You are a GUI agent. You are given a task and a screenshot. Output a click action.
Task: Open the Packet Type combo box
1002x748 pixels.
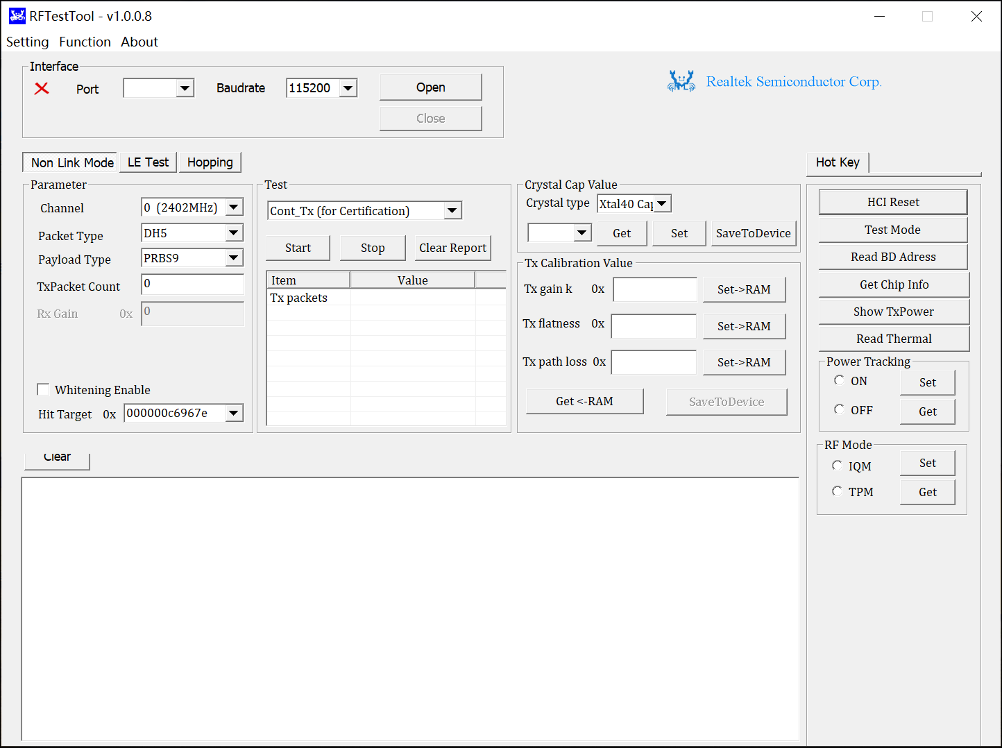point(234,233)
